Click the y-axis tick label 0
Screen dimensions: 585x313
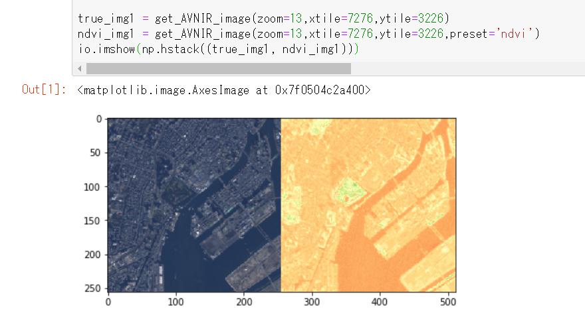click(x=99, y=119)
